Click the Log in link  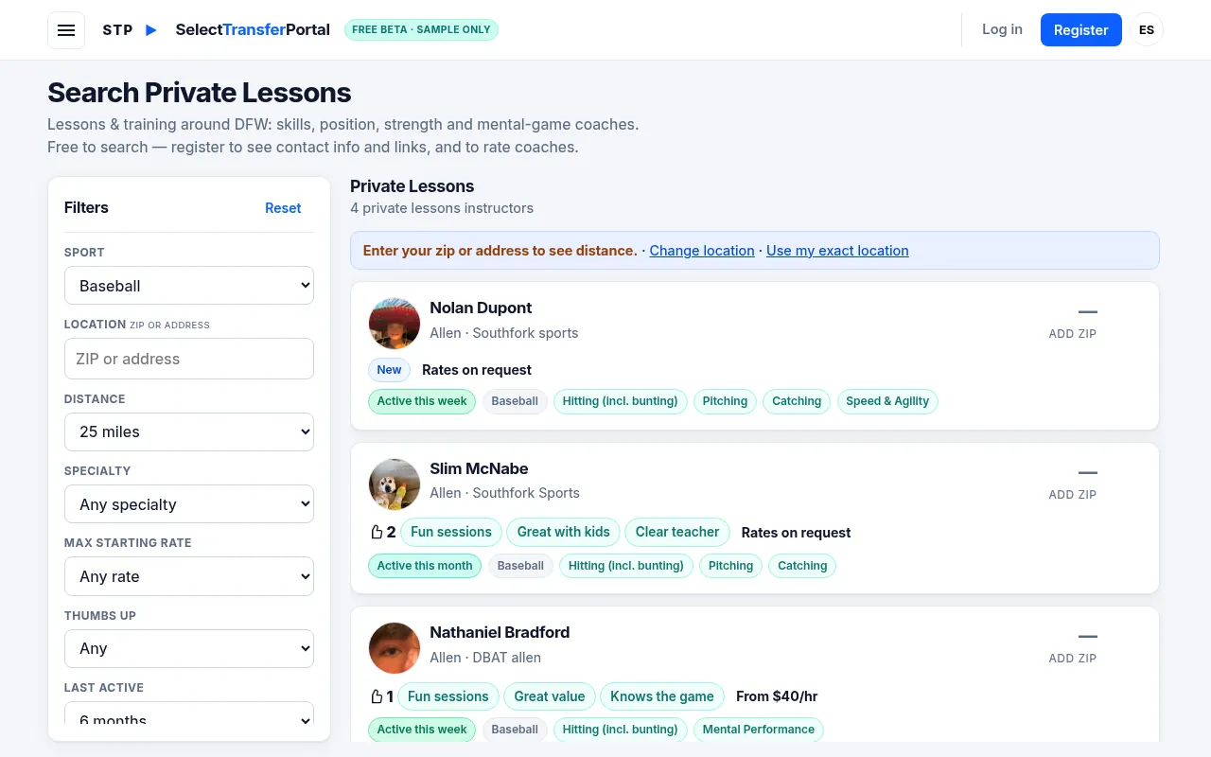pos(1002,29)
